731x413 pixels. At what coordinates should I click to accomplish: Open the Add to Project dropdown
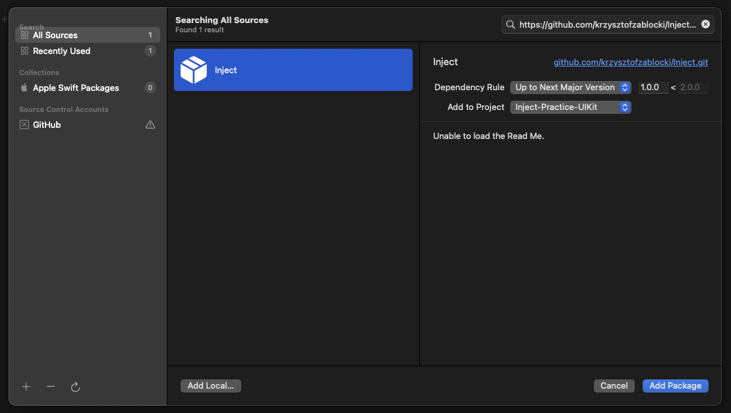point(570,106)
